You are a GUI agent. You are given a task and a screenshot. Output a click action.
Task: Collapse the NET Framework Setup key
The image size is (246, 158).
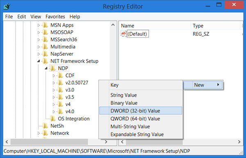pos(39,61)
